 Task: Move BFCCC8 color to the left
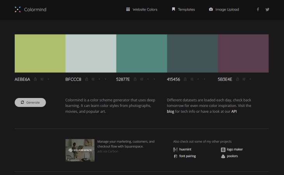click(x=99, y=79)
